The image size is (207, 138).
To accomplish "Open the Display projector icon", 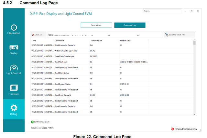I will 14,47.
